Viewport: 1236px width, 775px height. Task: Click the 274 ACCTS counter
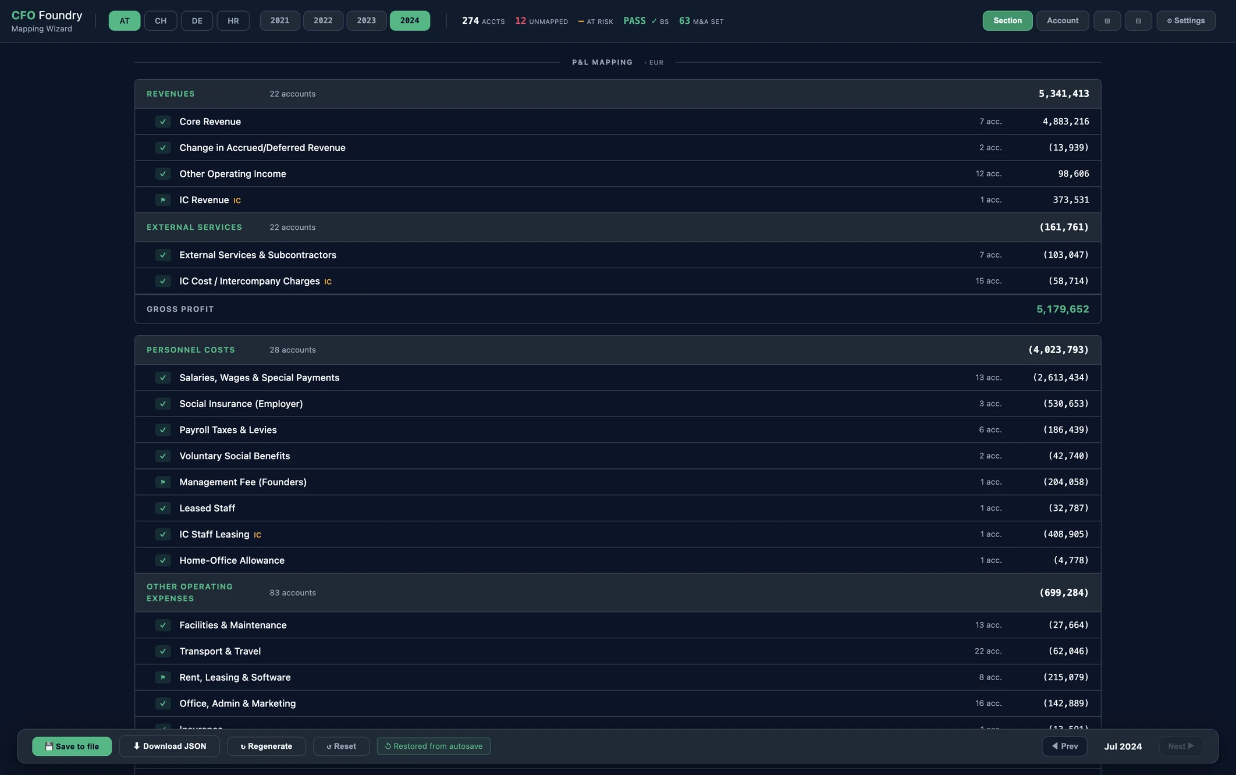483,21
